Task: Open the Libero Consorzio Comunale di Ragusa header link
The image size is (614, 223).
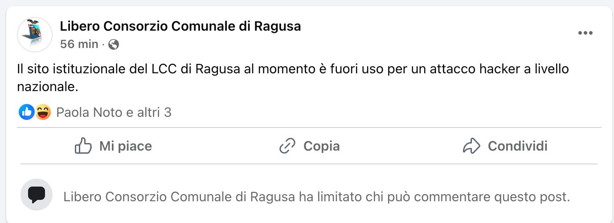Action: tap(180, 27)
